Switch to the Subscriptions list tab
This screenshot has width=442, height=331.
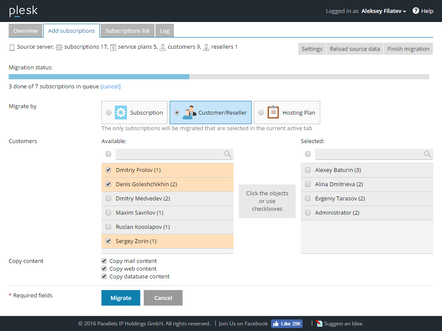coord(127,31)
